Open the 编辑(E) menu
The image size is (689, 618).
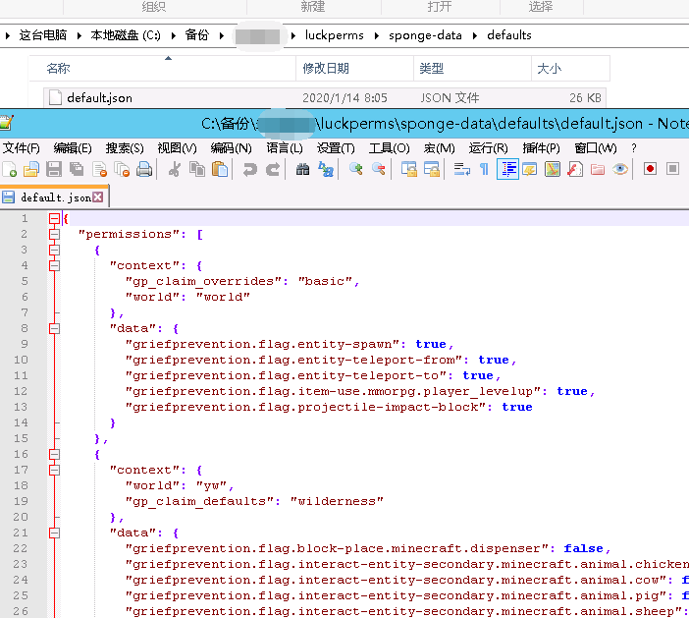pyautogui.click(x=72, y=147)
